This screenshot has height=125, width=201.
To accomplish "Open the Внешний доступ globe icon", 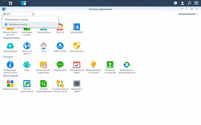I will [27, 46].
